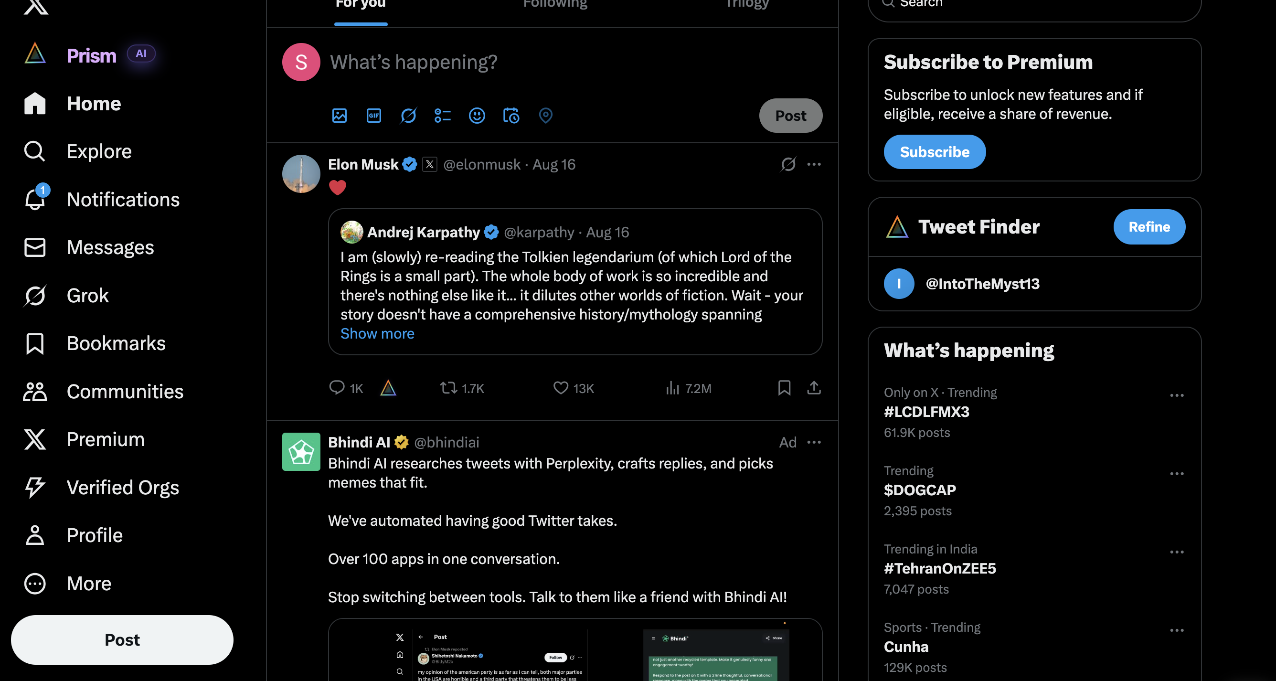Add a GIF to the post composer
The width and height of the screenshot is (1276, 681).
tap(373, 116)
